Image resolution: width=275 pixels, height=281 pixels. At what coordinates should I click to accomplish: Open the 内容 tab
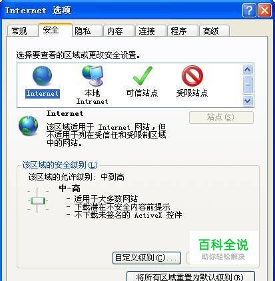click(x=119, y=31)
